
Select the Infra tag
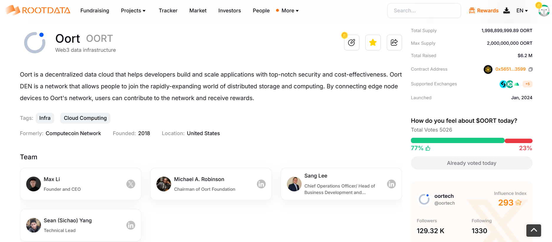pos(45,118)
